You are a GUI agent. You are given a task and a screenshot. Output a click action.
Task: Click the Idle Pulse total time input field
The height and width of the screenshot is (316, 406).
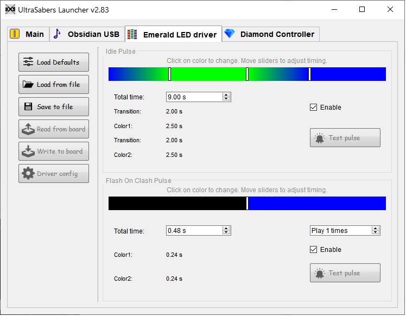(194, 97)
